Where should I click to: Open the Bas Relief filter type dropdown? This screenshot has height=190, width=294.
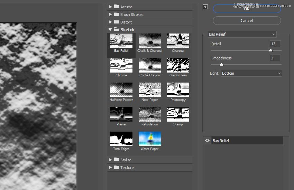[242, 34]
